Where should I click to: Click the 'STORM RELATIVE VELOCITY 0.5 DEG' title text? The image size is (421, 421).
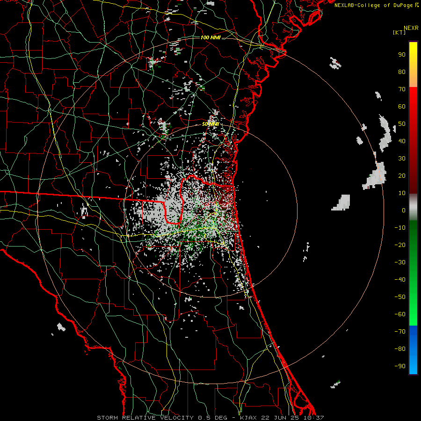tap(162, 418)
